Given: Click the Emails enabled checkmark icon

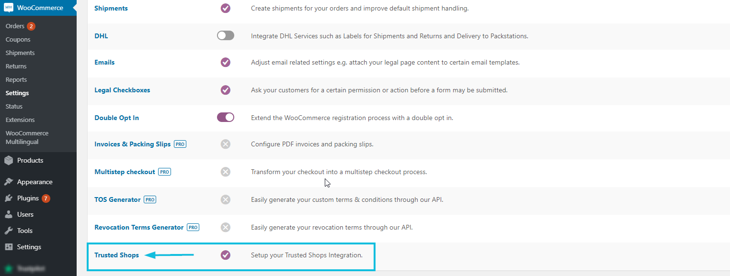Looking at the screenshot, I should (x=226, y=62).
